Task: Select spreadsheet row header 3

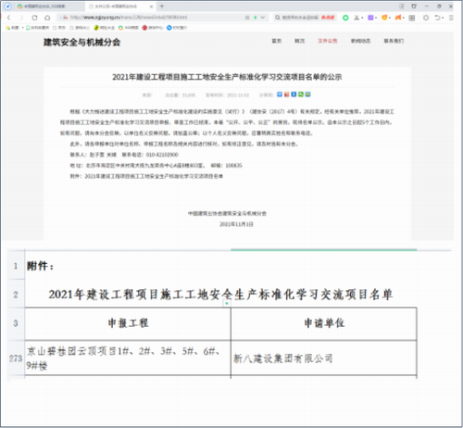Action: click(x=16, y=323)
